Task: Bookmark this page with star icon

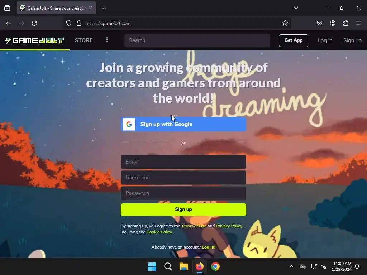Action: coord(285,23)
